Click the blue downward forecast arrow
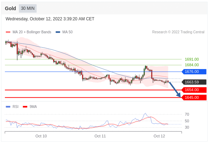 [x=175, y=89]
